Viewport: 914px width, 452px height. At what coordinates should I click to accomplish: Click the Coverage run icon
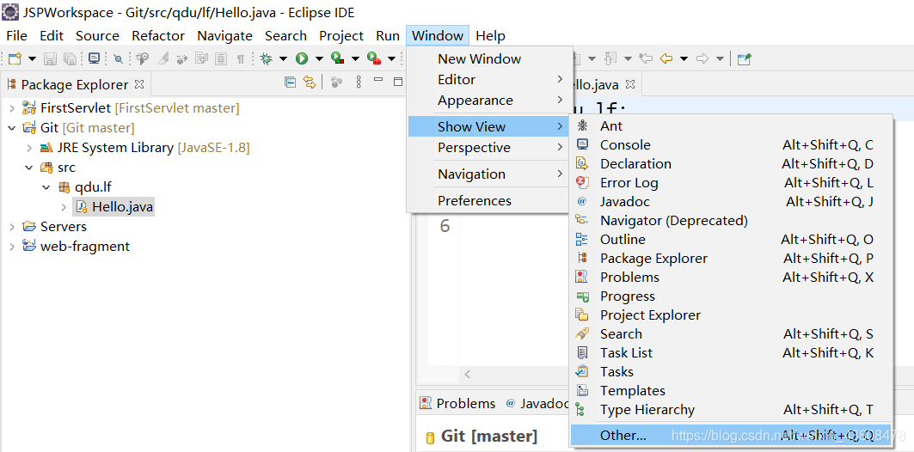(338, 58)
